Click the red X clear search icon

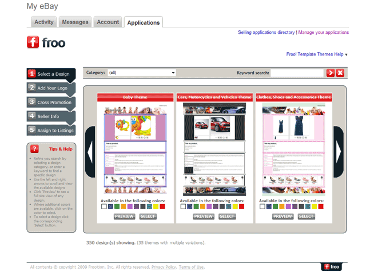340,73
